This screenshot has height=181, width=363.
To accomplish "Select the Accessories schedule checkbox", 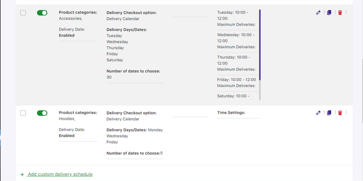I will click(23, 13).
